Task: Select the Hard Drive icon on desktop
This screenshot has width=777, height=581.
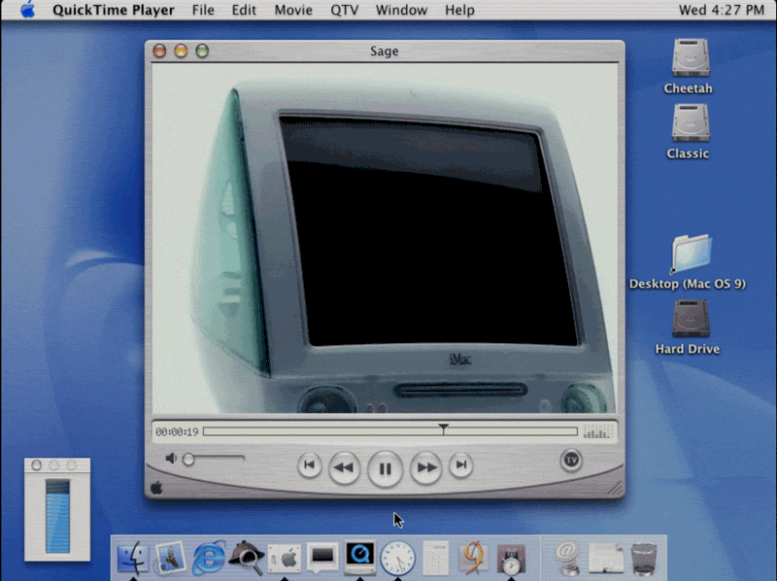Action: pyautogui.click(x=691, y=318)
